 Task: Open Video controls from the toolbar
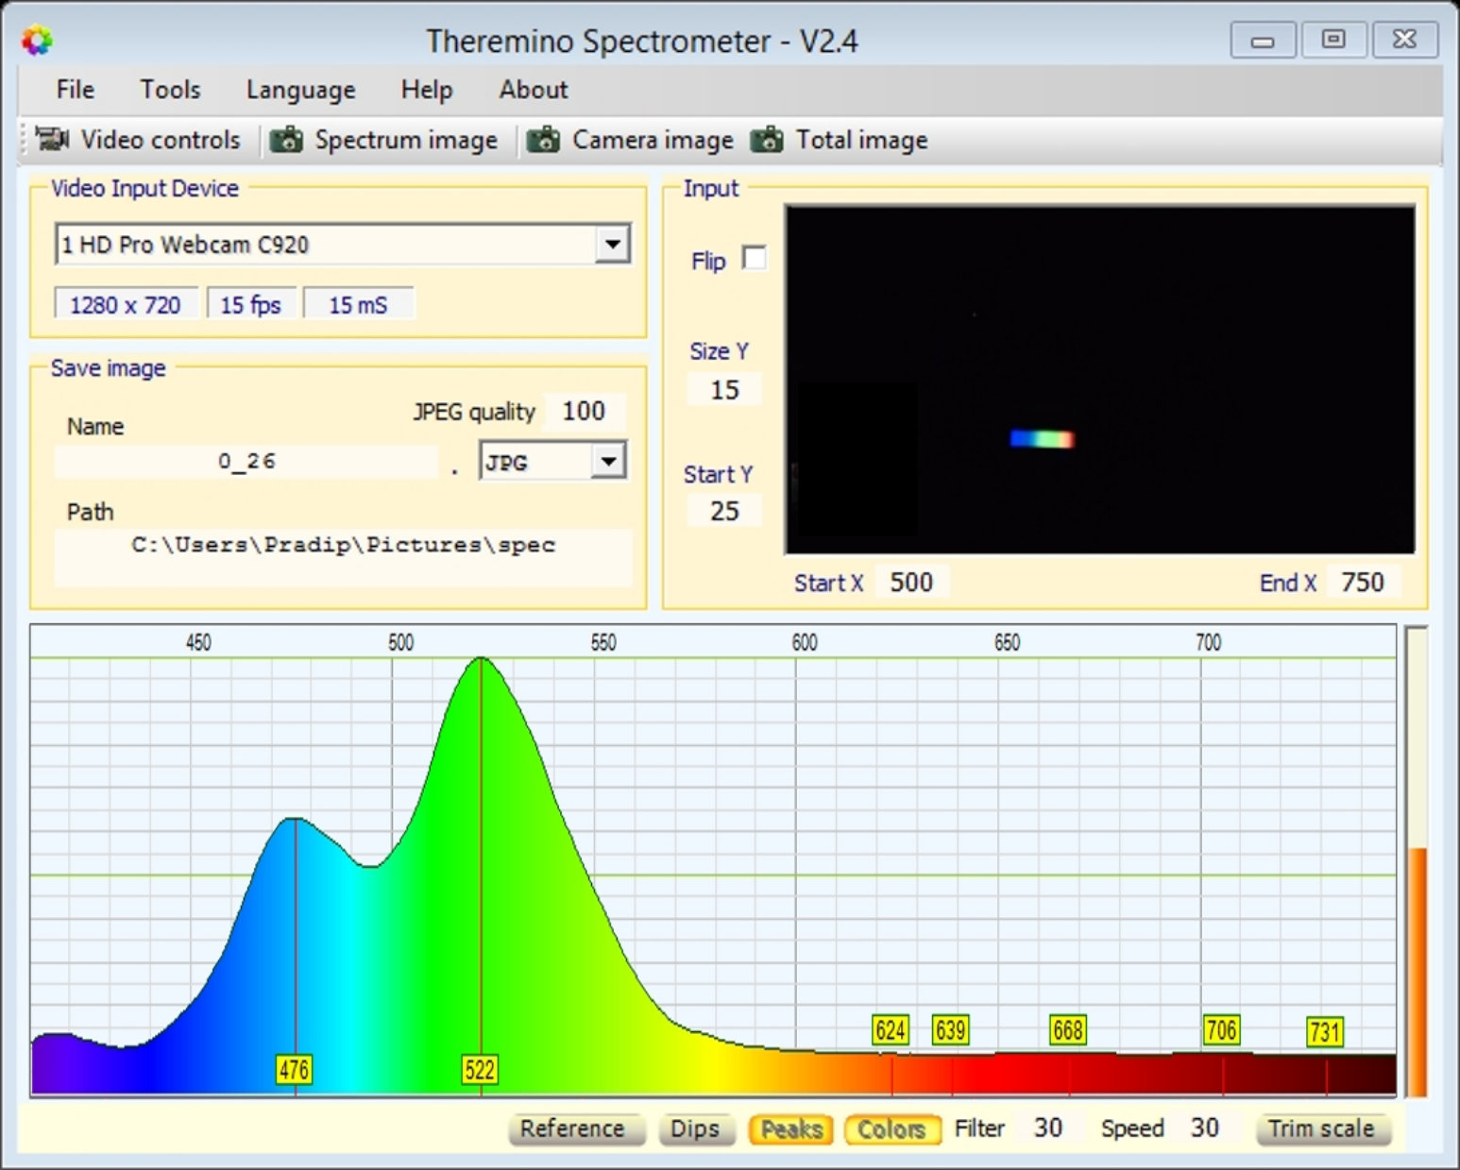click(x=138, y=140)
